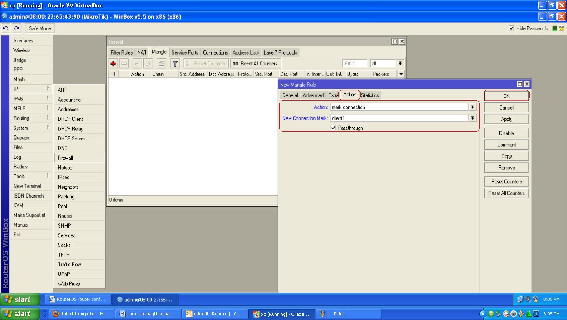The width and height of the screenshot is (567, 320).
Task: Click the Disable button
Action: (x=507, y=133)
